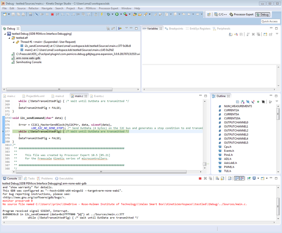
Task: Toggle Hide Static Members in Outline toolbar
Action: (x=253, y=102)
